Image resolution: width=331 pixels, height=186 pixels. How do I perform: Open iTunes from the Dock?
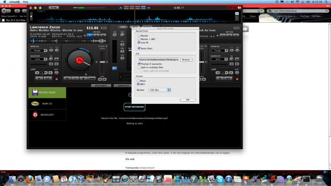(x=73, y=179)
